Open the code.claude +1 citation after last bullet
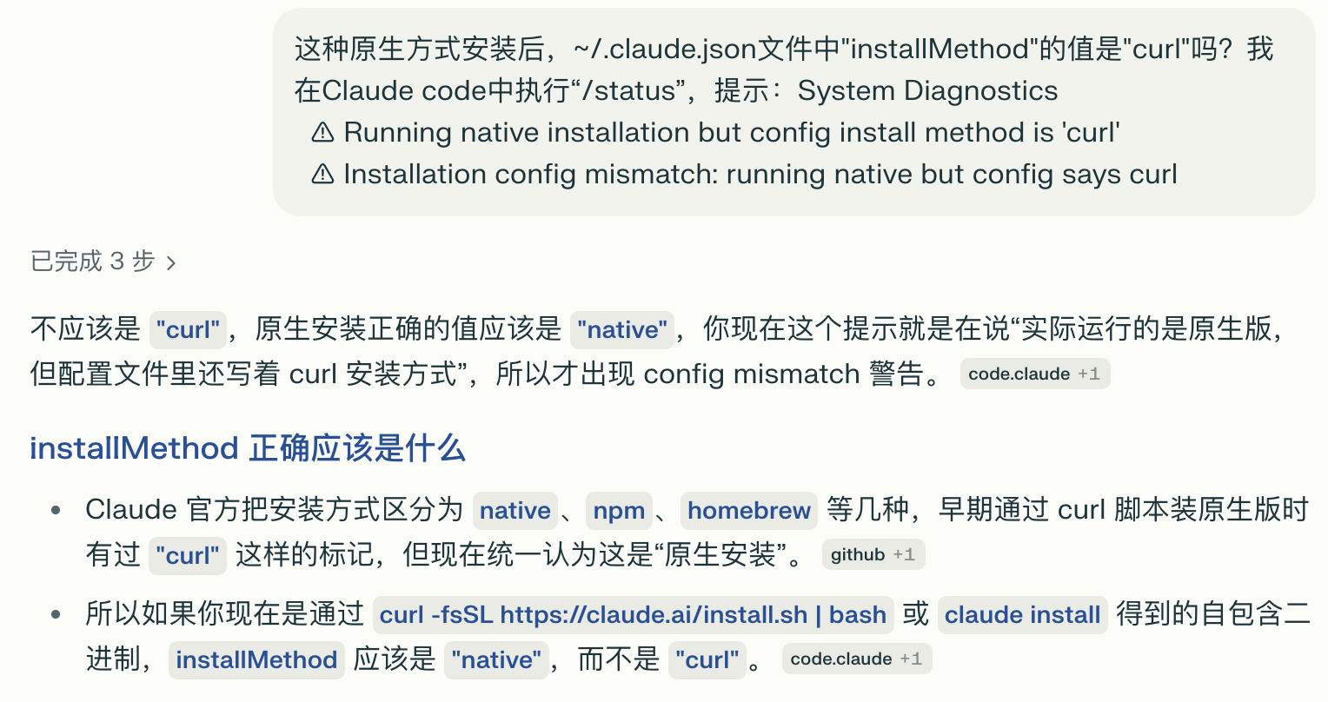Screen dimensions: 1328x702 (x=856, y=659)
